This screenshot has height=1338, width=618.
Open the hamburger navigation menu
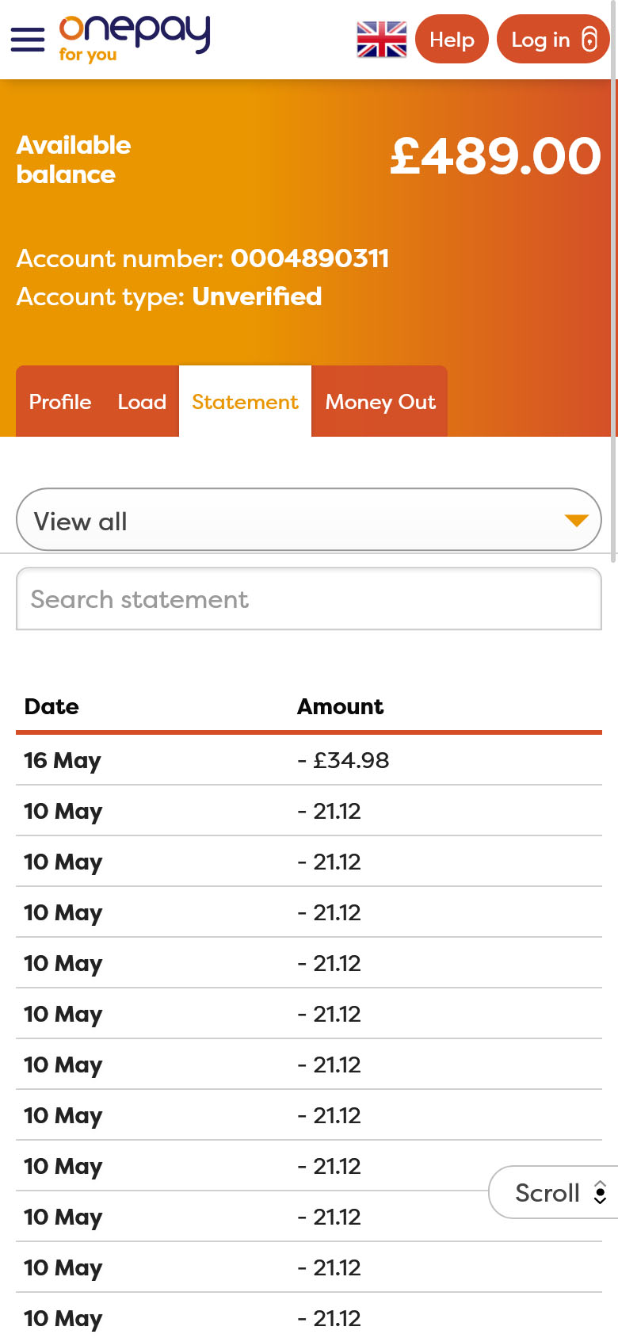click(28, 40)
